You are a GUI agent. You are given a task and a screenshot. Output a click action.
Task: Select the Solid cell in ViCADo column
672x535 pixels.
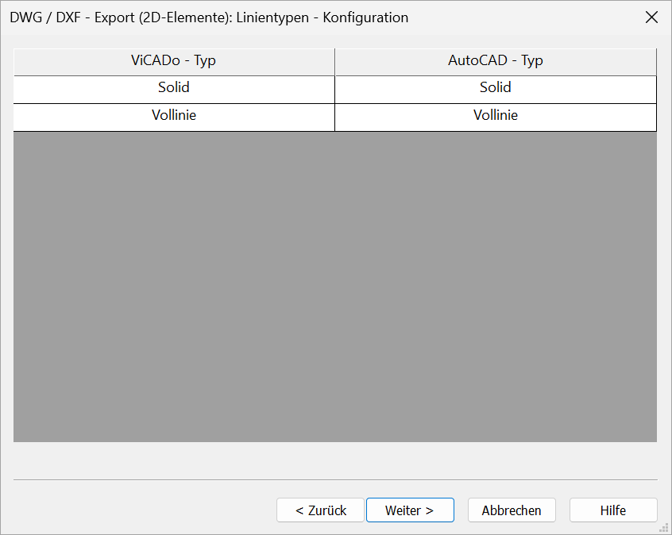click(174, 90)
